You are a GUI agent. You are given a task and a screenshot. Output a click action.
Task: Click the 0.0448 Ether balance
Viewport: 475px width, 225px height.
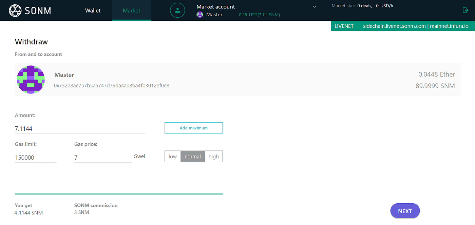[437, 74]
